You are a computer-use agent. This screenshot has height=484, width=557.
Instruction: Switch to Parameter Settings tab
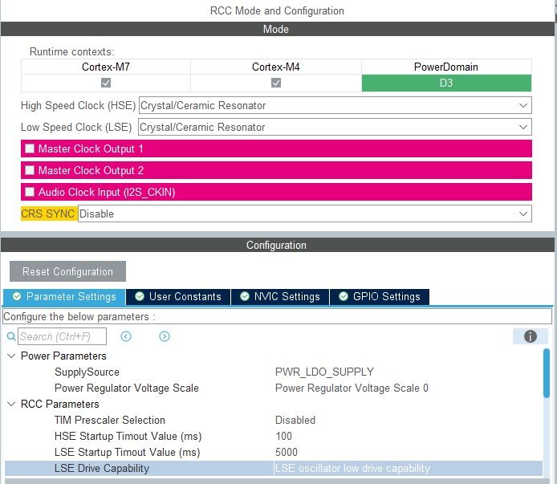click(x=64, y=296)
